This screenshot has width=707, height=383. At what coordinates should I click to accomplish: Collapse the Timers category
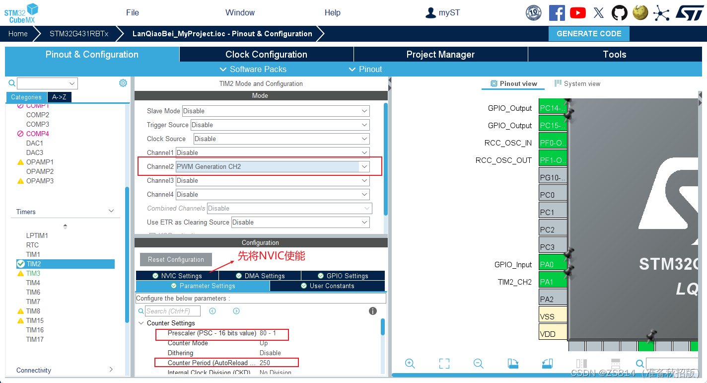[111, 212]
